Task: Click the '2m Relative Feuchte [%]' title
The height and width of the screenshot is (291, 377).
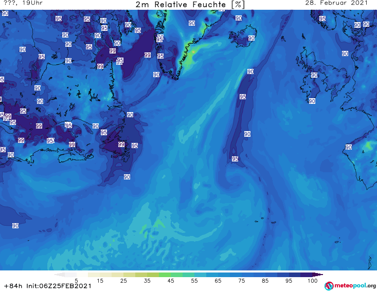Action: click(x=190, y=5)
